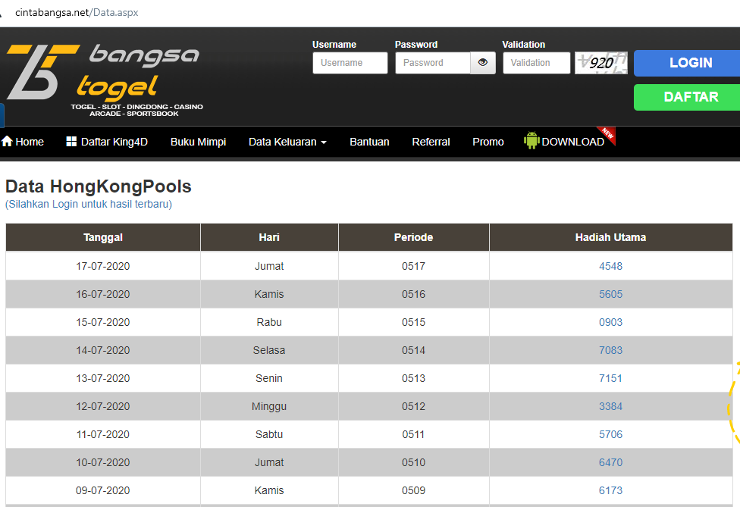This screenshot has height=507, width=740.
Task: Select date cell 09-07-2020
Action: click(103, 490)
